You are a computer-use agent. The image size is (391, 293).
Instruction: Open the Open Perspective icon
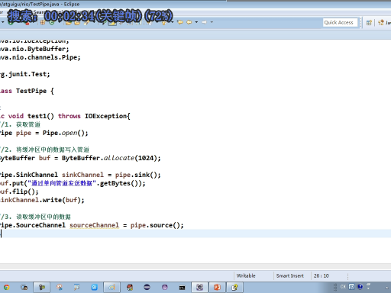pos(369,23)
